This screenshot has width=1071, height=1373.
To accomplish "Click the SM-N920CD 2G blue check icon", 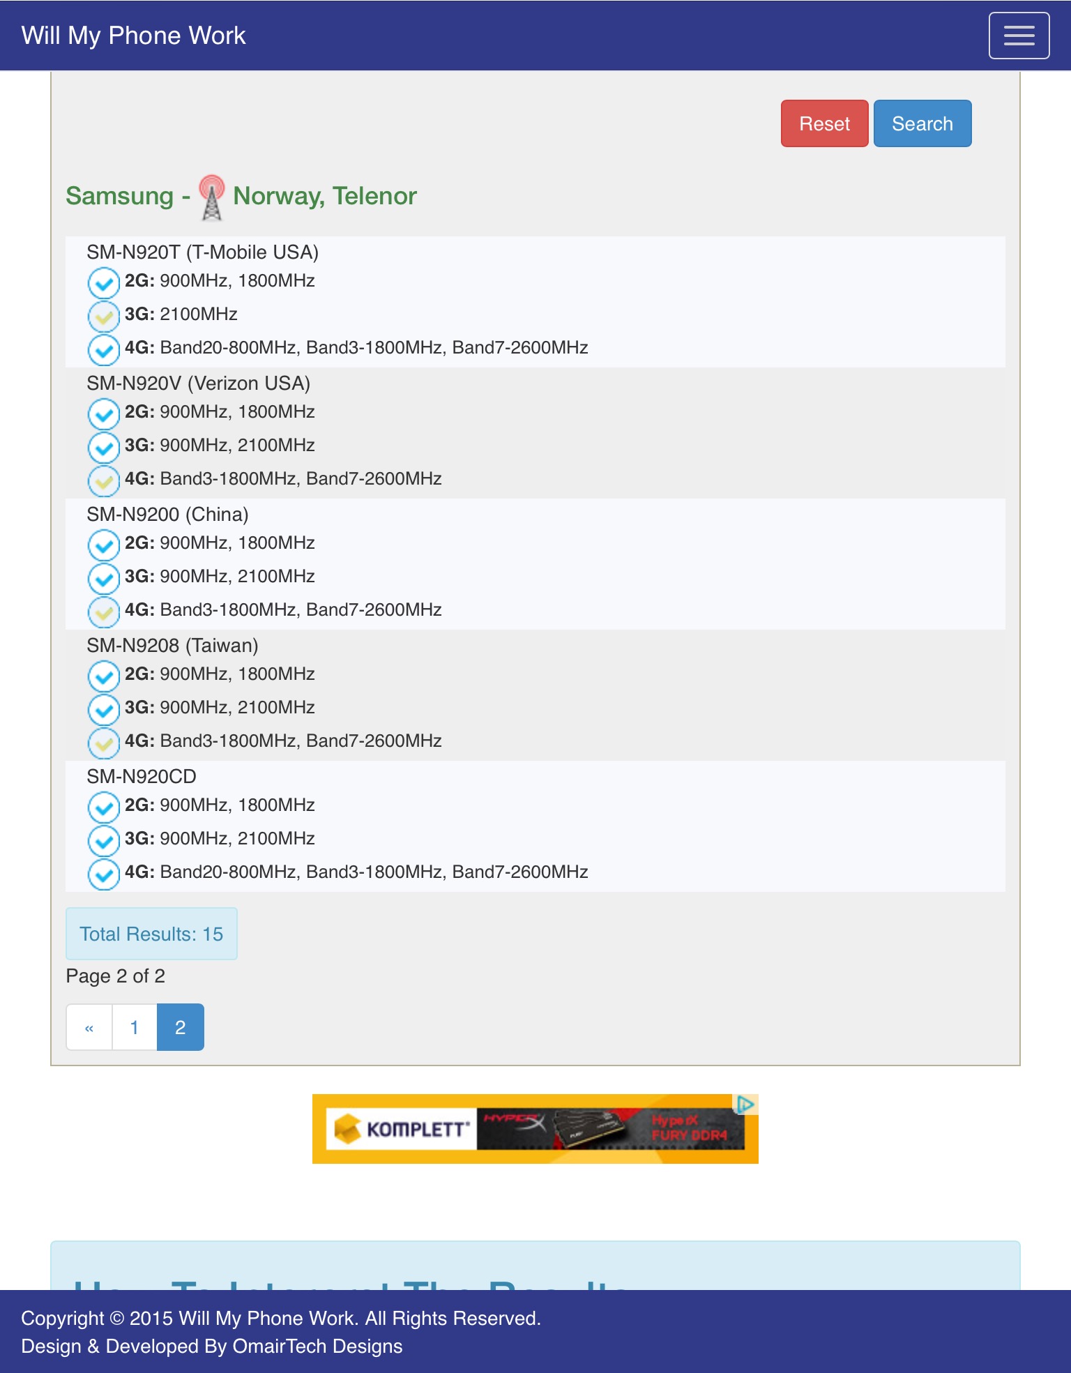I will point(104,807).
